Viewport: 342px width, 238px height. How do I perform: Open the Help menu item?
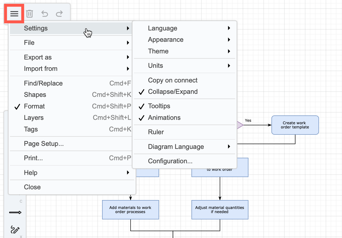[30, 172]
